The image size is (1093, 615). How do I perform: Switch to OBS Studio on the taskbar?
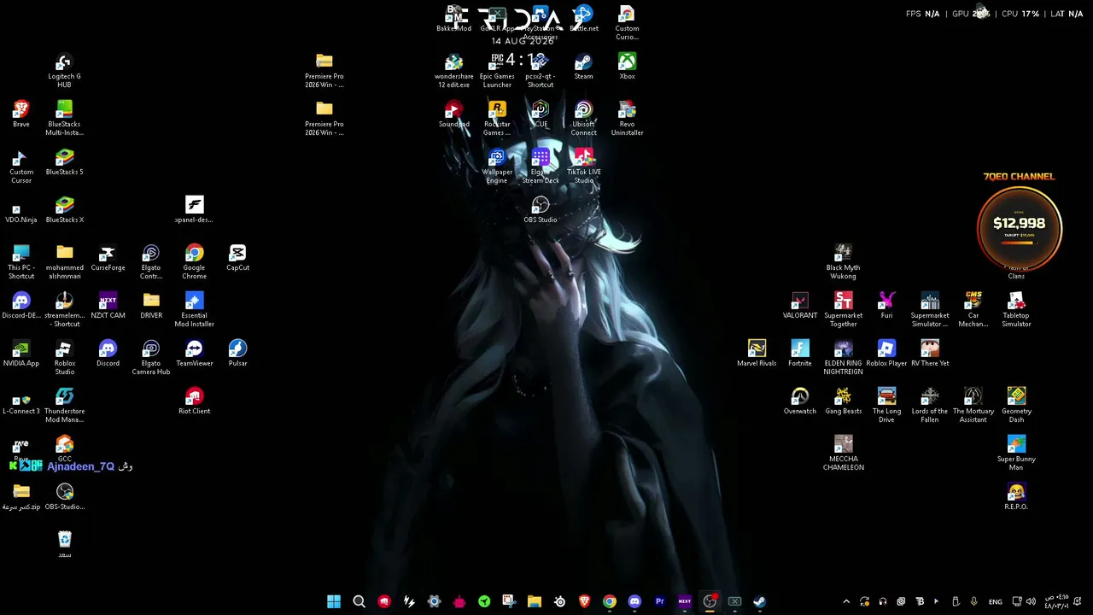point(710,601)
